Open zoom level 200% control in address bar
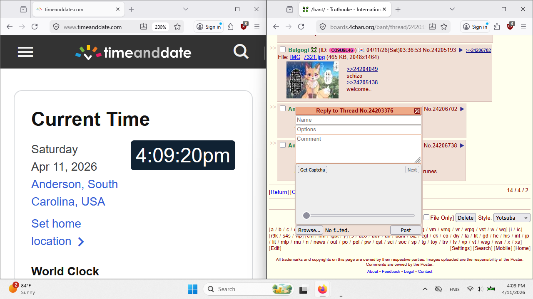Viewport: 533px width, 299px height. coord(161,27)
